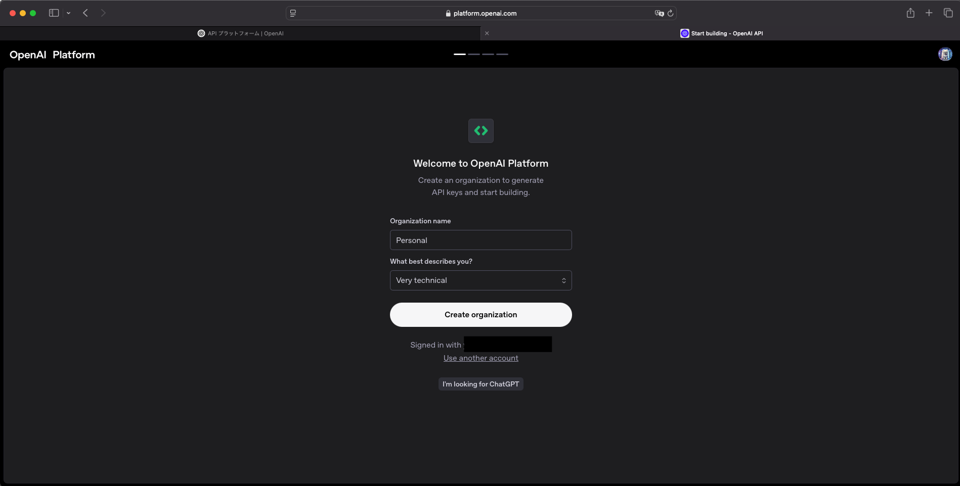
Task: Click the lock icon beside the URL
Action: [x=448, y=13]
